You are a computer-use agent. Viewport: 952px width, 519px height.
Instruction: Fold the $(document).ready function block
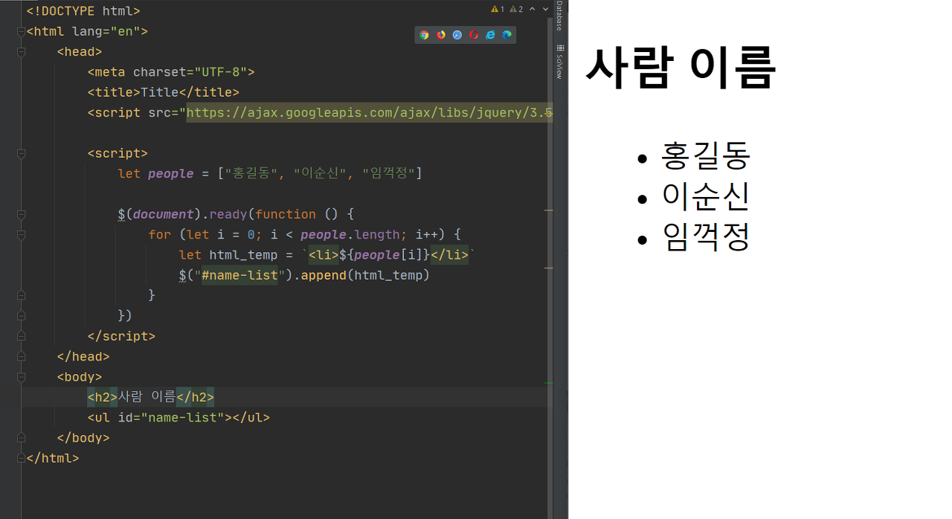click(x=21, y=214)
